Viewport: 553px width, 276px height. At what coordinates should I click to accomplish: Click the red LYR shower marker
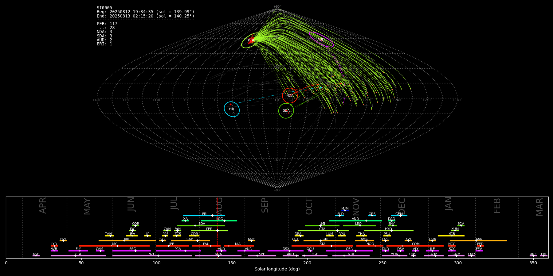(x=54, y=246)
